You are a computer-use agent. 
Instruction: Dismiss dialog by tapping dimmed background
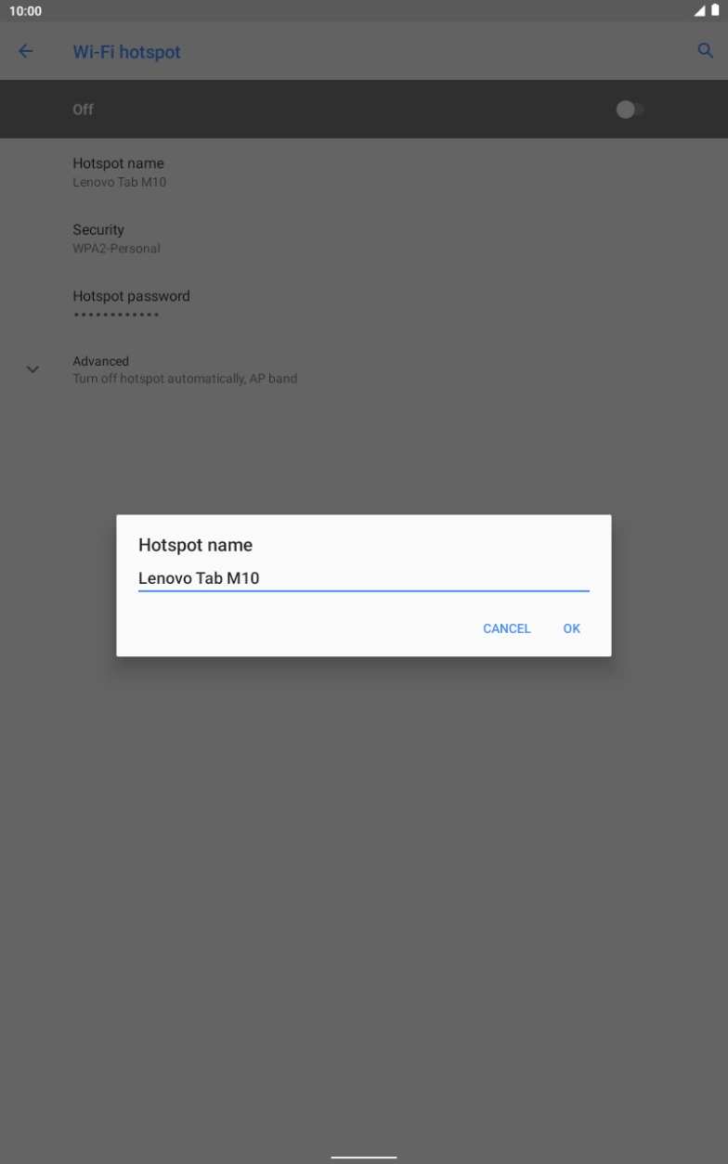click(364, 882)
